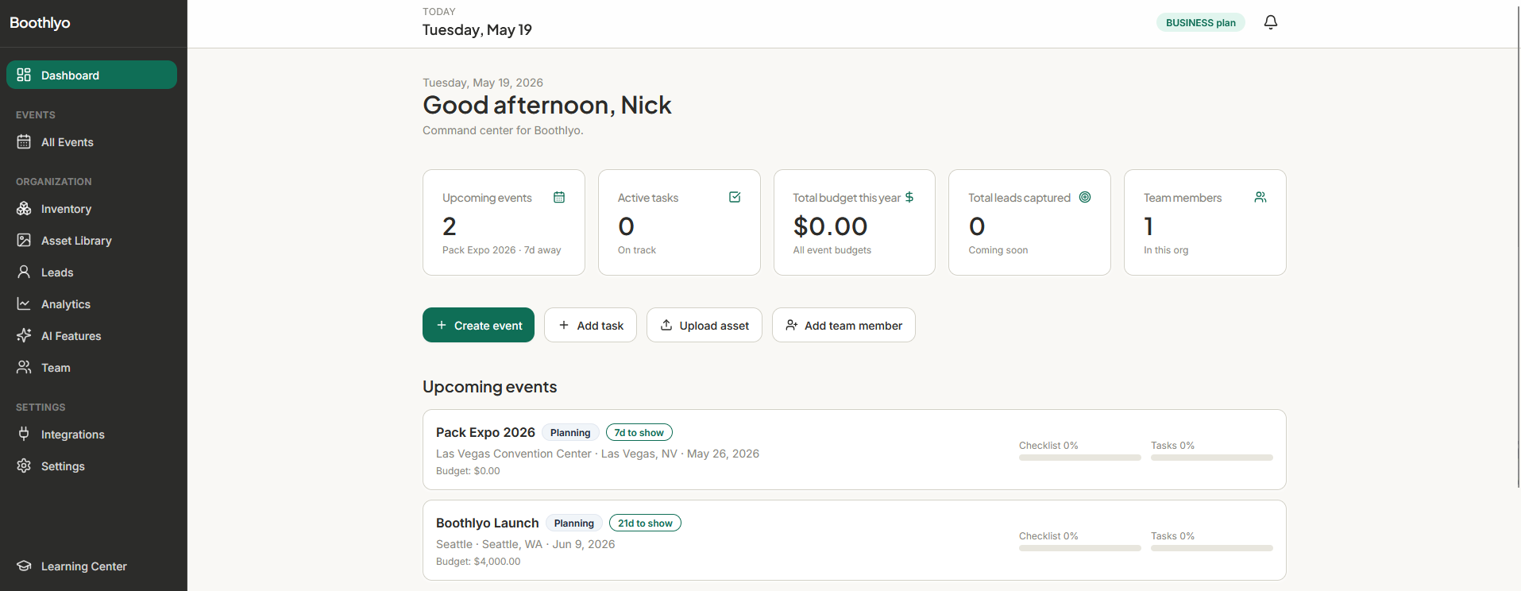
Task: Click 'Pack Expo 2026 · 7d away' text
Action: (x=501, y=249)
